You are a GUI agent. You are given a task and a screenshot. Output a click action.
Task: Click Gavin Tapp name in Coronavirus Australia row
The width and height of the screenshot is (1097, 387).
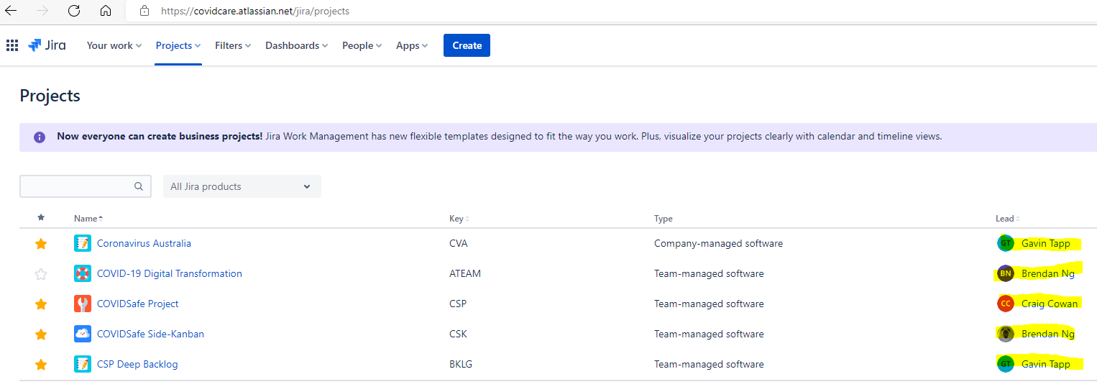[1046, 243]
